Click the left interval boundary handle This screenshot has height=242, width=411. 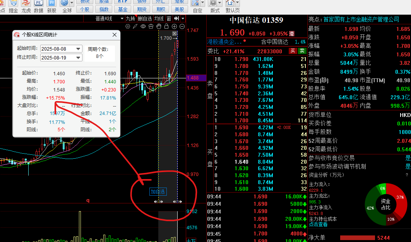pyautogui.click(x=158, y=201)
